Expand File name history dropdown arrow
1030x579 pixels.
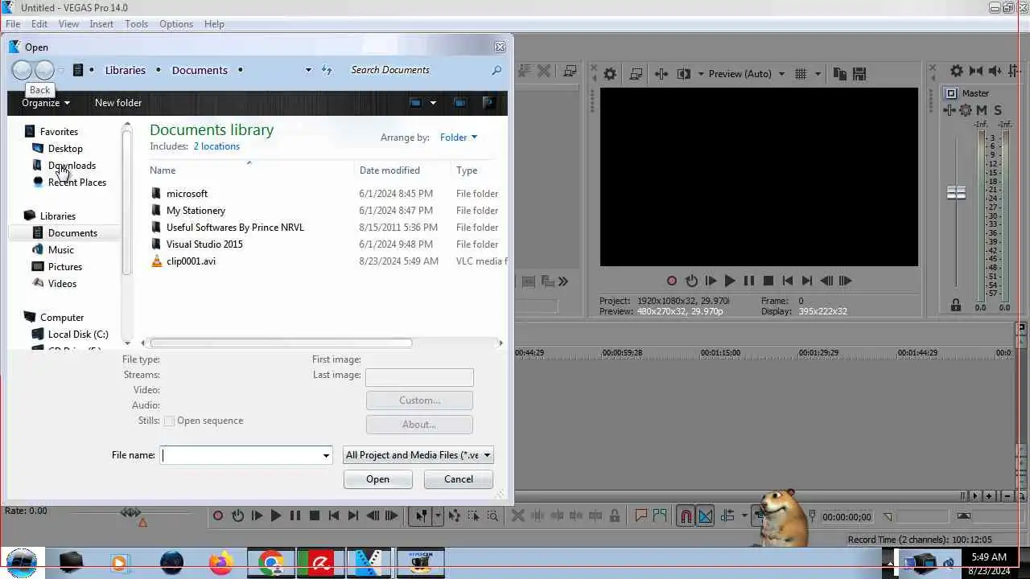[326, 455]
